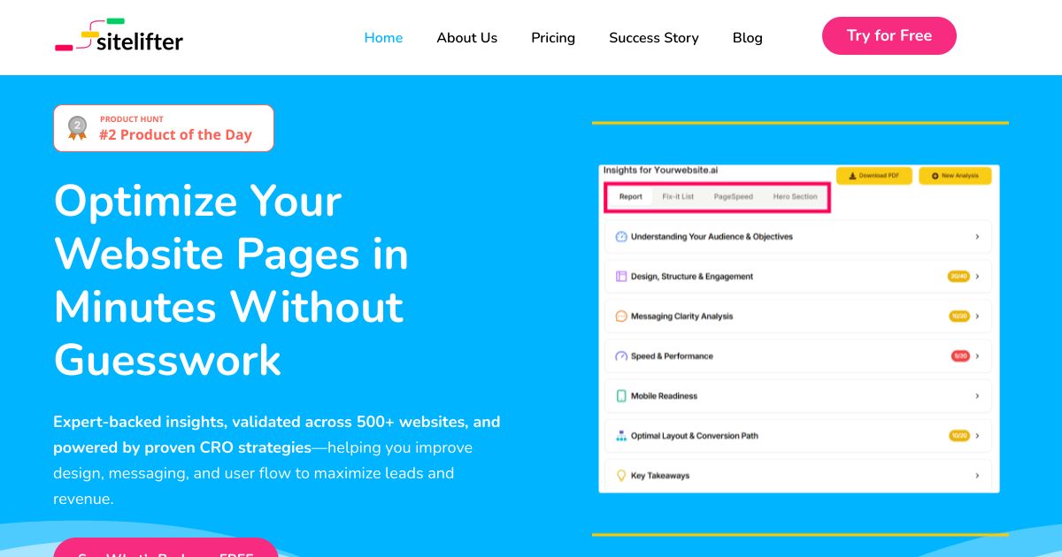Click the Download PDF arrow icon
This screenshot has width=1062, height=557.
click(x=852, y=176)
